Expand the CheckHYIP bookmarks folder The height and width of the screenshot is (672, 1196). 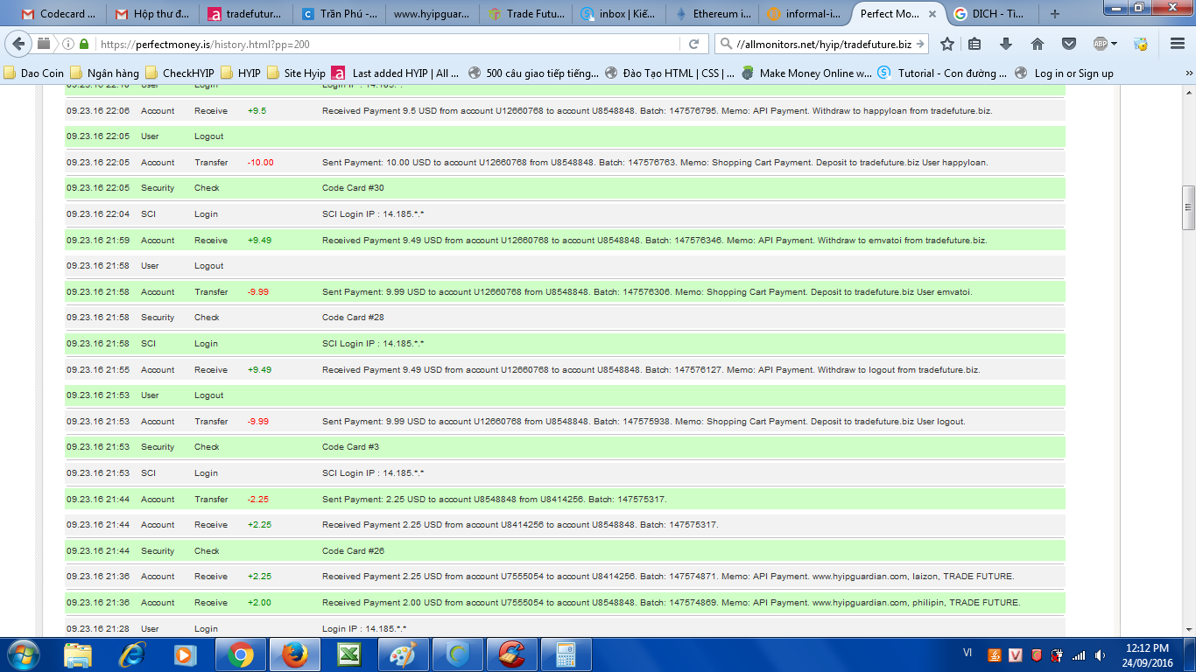tap(179, 73)
